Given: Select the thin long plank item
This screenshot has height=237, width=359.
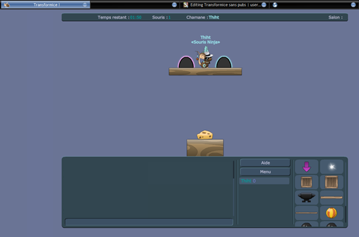Looking at the screenshot, I should 306,213.
